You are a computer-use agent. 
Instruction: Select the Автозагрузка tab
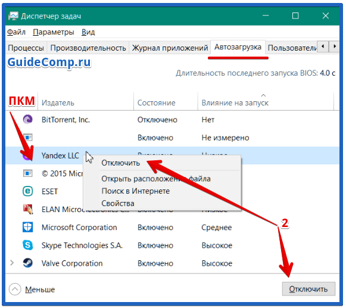(238, 47)
